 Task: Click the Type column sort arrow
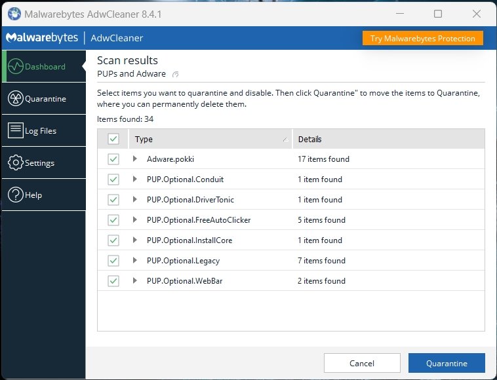(x=285, y=140)
